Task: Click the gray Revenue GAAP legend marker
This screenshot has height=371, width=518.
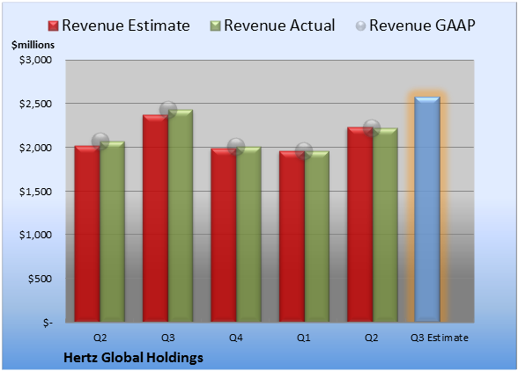Action: click(360, 26)
